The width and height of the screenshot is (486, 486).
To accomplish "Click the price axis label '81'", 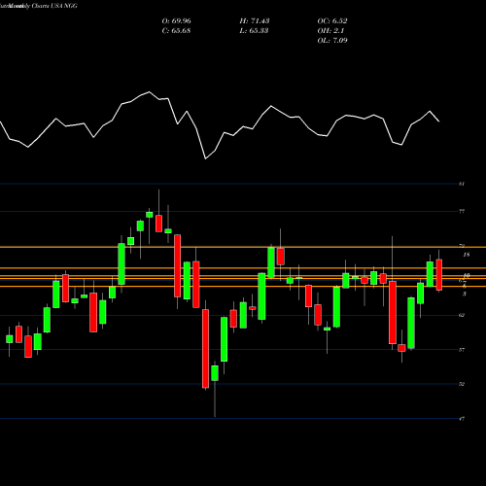I will [462, 184].
